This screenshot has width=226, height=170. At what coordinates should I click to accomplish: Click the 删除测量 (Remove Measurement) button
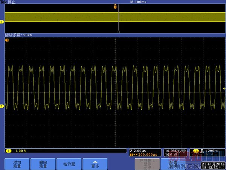(43, 164)
